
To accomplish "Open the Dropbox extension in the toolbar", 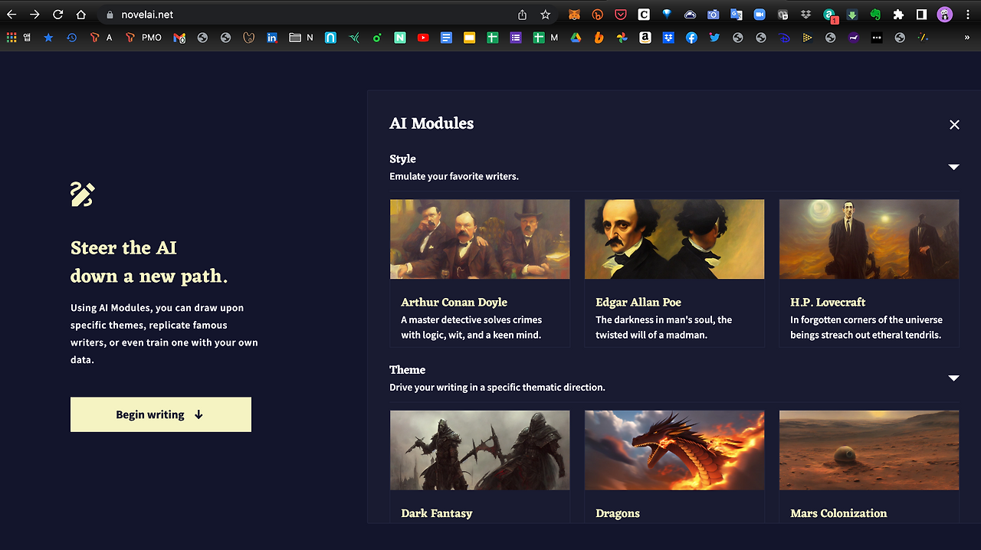I will (805, 15).
